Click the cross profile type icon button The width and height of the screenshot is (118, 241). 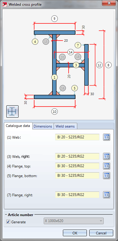13,111
